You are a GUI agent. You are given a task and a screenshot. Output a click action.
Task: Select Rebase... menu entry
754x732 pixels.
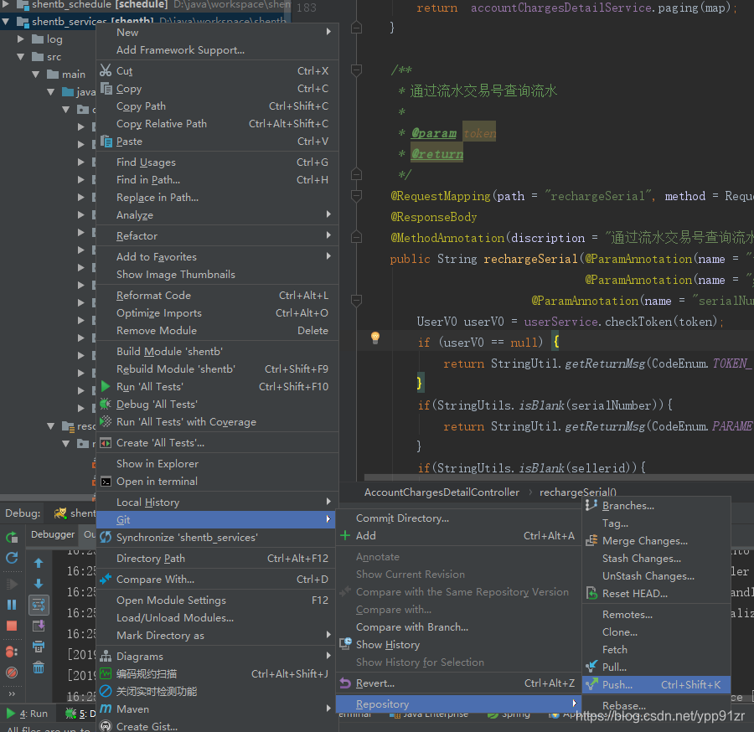coord(656,705)
